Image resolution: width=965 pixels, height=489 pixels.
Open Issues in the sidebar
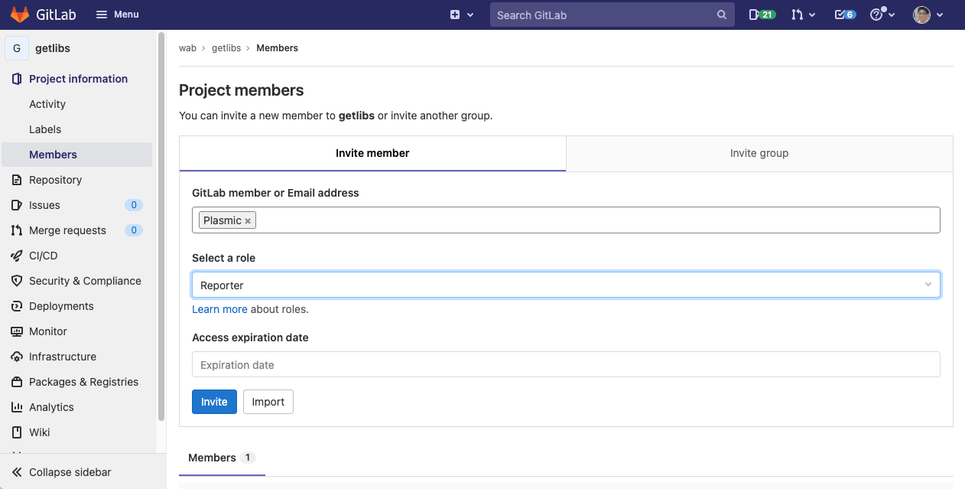tap(44, 205)
